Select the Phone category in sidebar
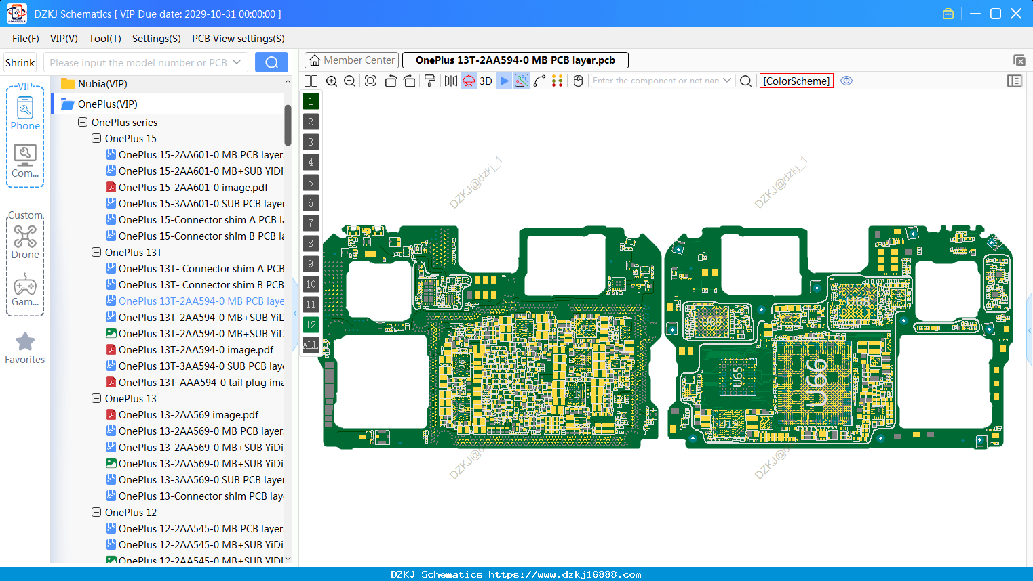1033x581 pixels. pyautogui.click(x=25, y=114)
